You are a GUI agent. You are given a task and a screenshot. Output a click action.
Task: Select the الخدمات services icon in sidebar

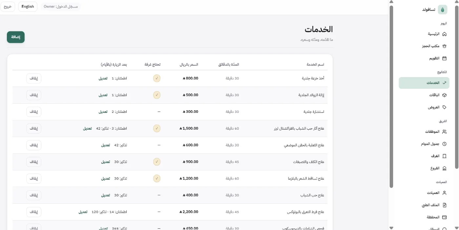(445, 83)
